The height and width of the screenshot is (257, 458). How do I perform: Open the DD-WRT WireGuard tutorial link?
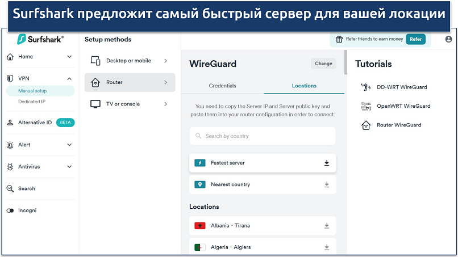click(x=402, y=87)
